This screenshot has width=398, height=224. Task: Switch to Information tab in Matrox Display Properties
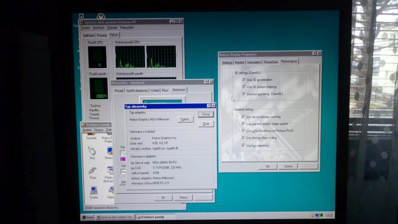tap(254, 63)
